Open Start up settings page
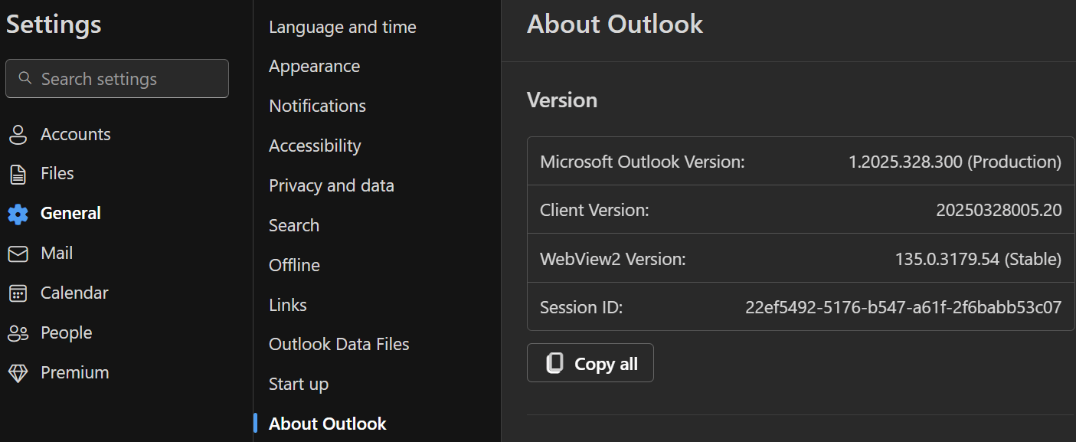1076x442 pixels. pyautogui.click(x=299, y=385)
